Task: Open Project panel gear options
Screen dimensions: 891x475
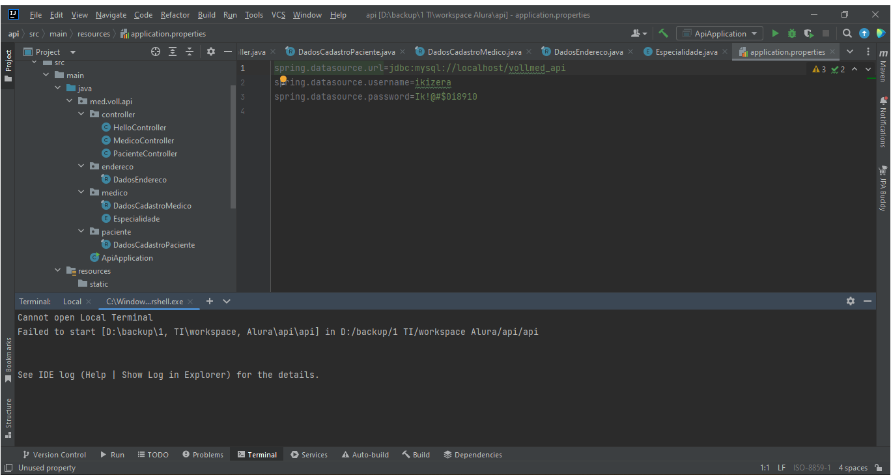Action: click(x=210, y=51)
